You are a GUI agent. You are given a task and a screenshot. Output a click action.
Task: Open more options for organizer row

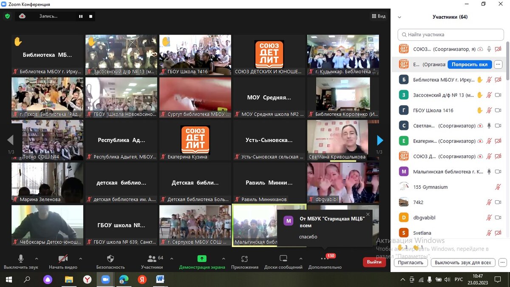click(498, 65)
